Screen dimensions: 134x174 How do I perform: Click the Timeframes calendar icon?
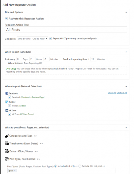coord(7,143)
